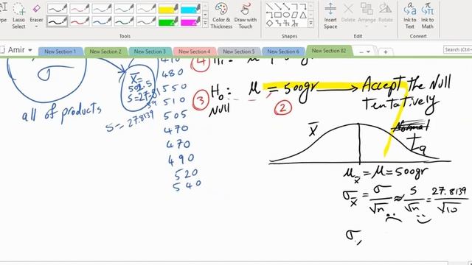
Task: Switch to New Section 5 tab
Action: 239,52
